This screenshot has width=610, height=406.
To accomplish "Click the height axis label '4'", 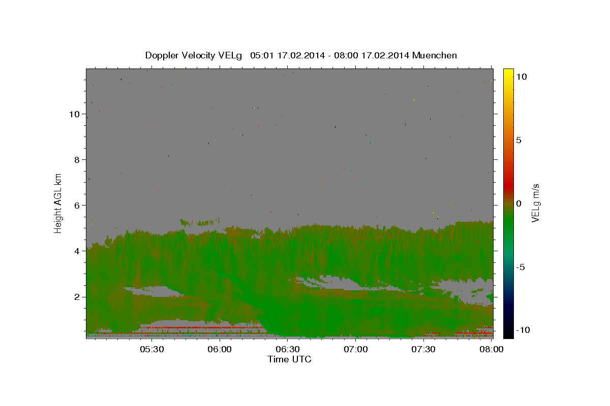I will 77,251.
